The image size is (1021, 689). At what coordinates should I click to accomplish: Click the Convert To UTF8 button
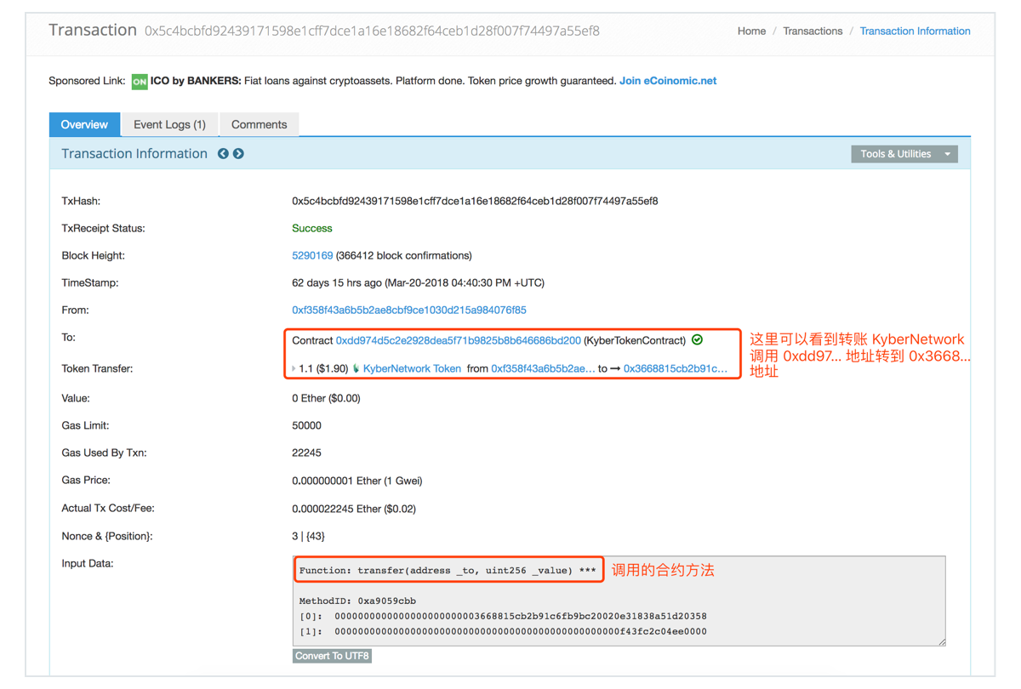point(332,656)
